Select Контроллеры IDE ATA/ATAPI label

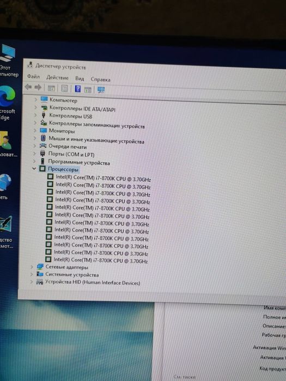tap(82, 109)
